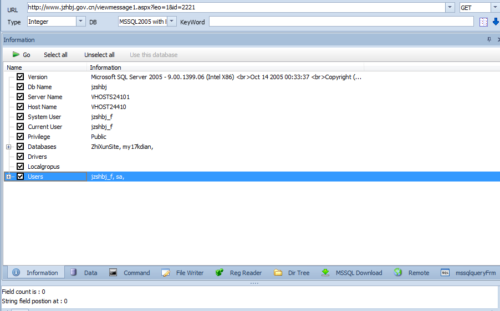Click the MSSQL Download green arrow icon

pyautogui.click(x=325, y=272)
